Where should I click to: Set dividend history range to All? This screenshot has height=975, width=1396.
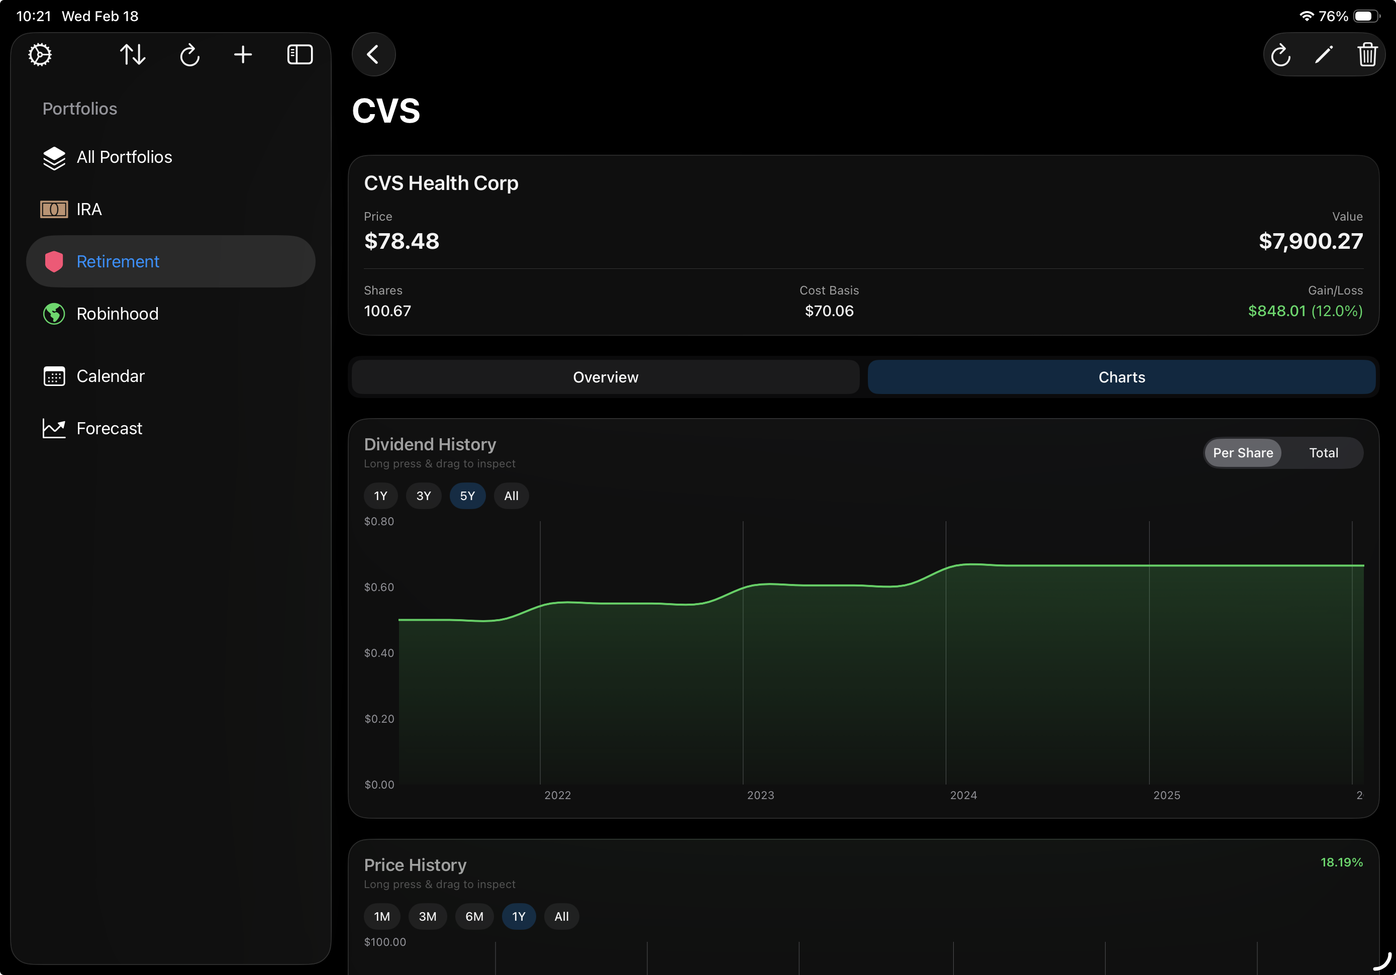pos(511,496)
